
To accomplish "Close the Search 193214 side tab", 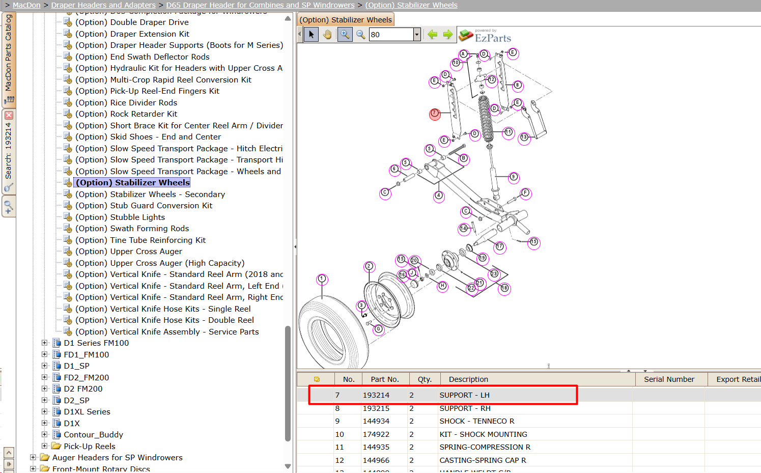I will (9, 116).
